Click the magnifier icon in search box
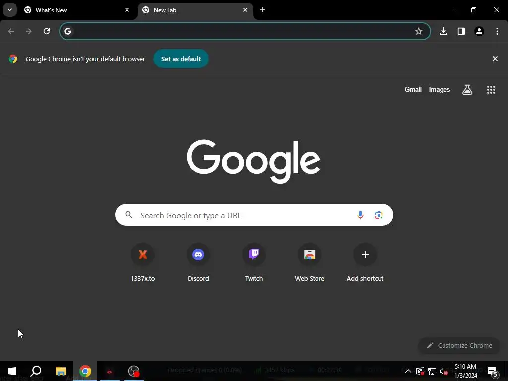 [129, 215]
